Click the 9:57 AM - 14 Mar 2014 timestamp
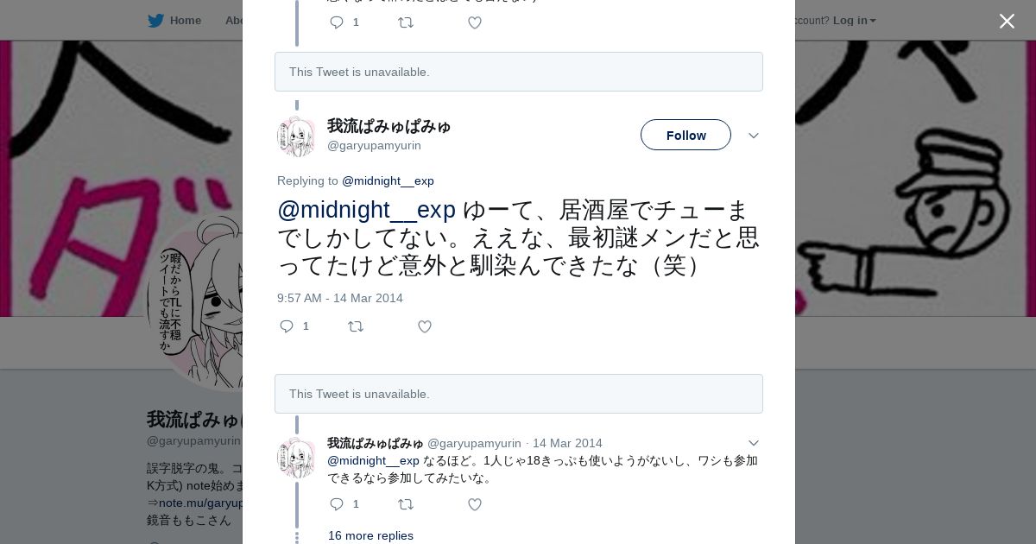 [340, 298]
